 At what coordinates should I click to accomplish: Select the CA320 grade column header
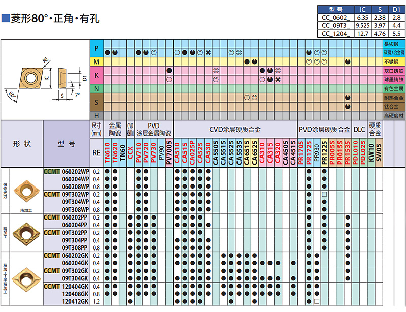pos(278,153)
